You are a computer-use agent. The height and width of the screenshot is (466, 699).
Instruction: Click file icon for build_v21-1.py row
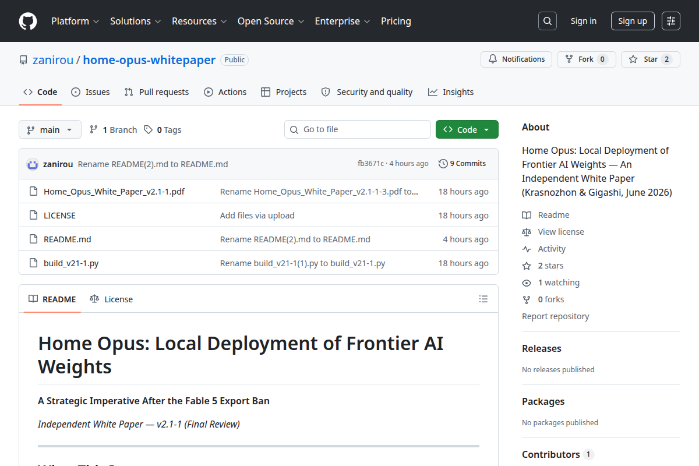[33, 263]
